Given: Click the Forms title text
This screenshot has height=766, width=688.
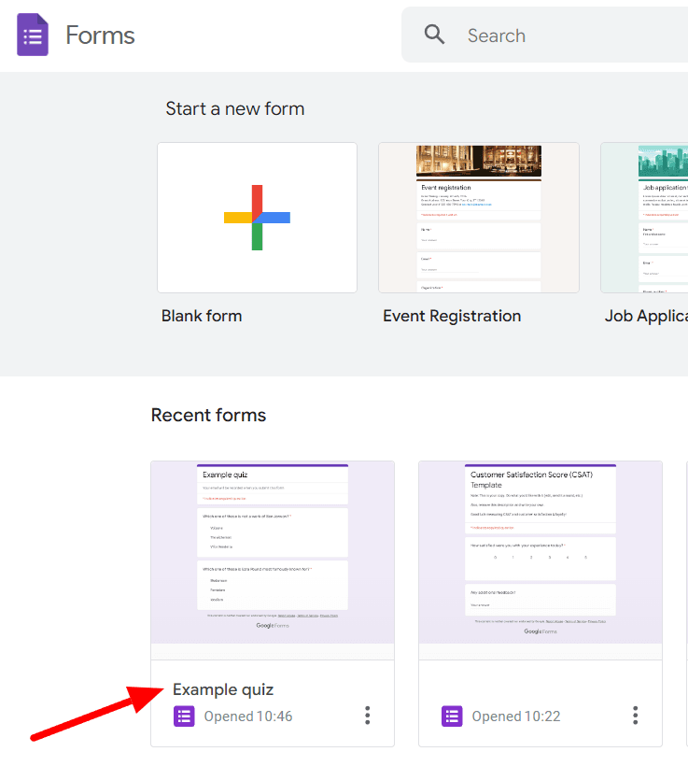Looking at the screenshot, I should click(x=100, y=35).
